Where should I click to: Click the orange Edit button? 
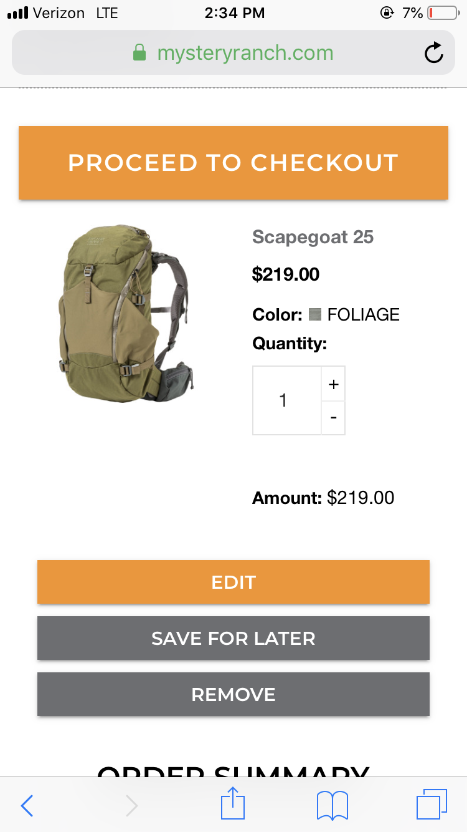233,582
